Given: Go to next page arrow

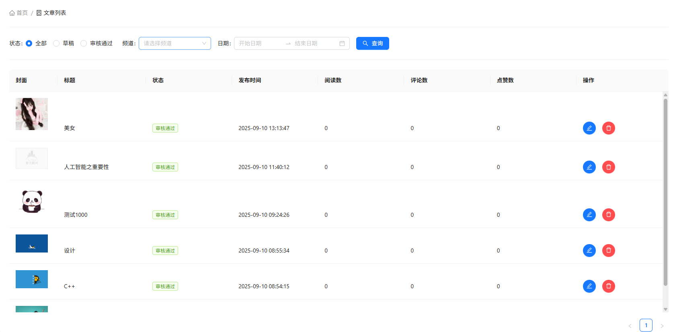Looking at the screenshot, I should pos(662,326).
